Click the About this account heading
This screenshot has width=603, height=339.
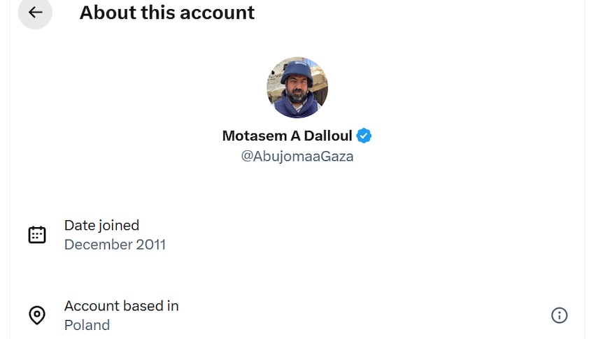coord(167,13)
